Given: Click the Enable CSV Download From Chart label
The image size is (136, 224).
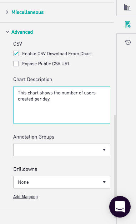Looking at the screenshot, I should [x=57, y=54].
